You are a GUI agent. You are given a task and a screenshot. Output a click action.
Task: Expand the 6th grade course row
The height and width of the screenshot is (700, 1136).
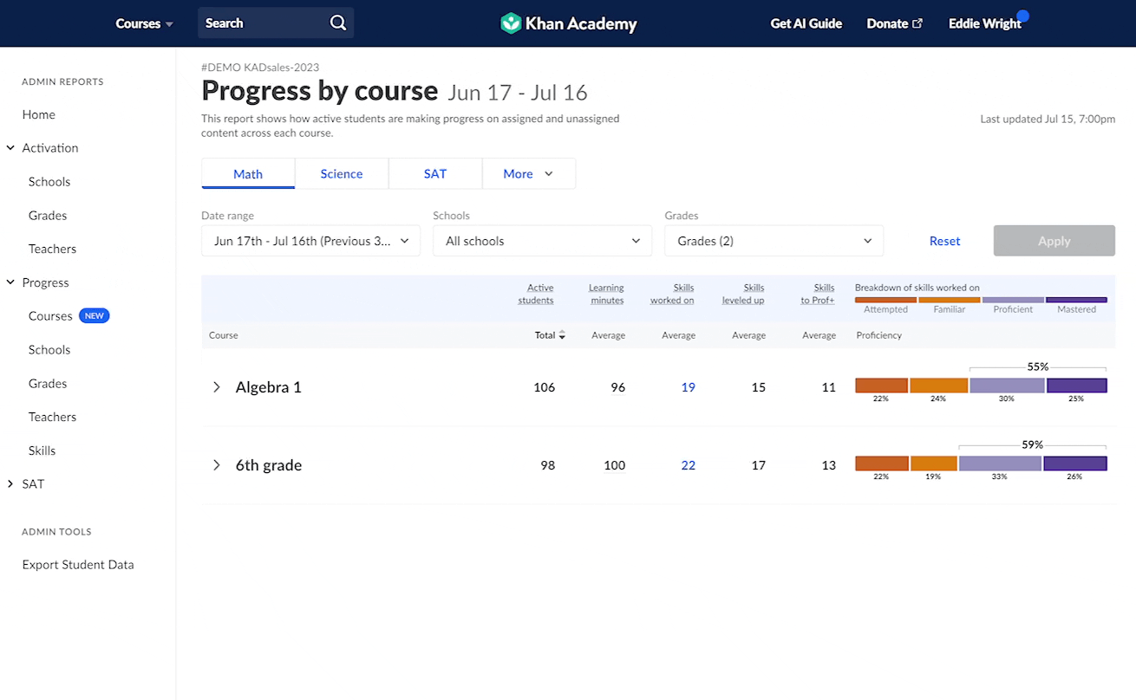[217, 465]
